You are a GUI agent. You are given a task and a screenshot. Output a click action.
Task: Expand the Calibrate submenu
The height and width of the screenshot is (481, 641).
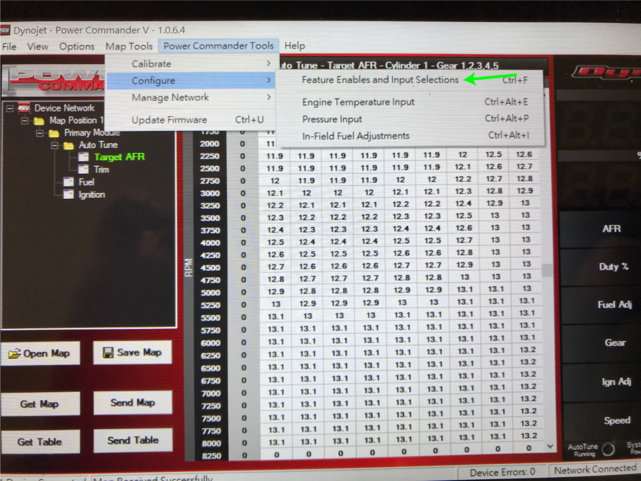click(192, 64)
